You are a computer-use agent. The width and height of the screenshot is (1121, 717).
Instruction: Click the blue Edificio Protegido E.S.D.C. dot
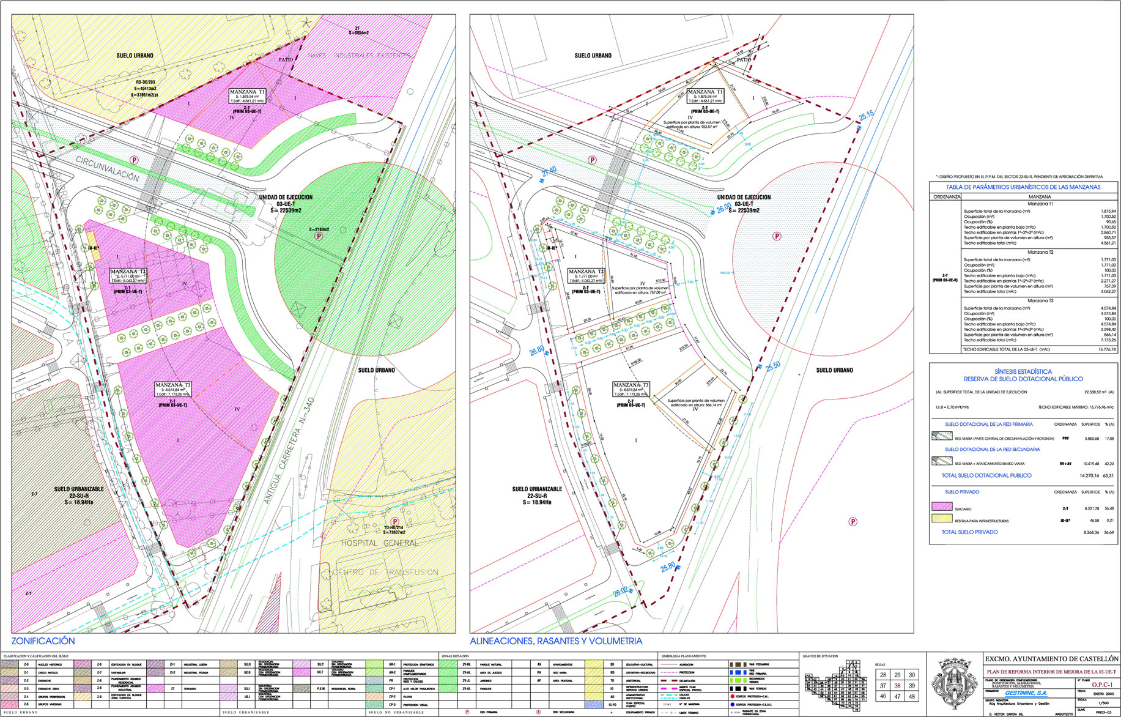coord(732,704)
